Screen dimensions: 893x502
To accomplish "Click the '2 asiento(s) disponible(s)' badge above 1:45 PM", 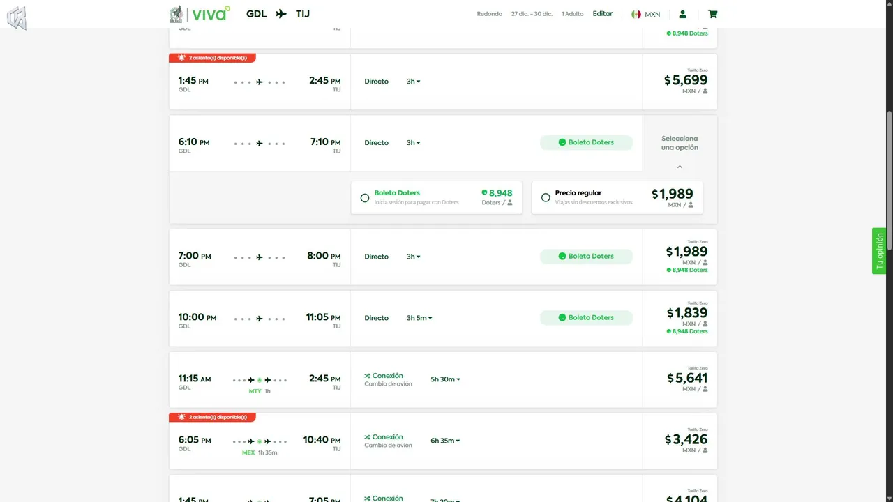I will [212, 58].
